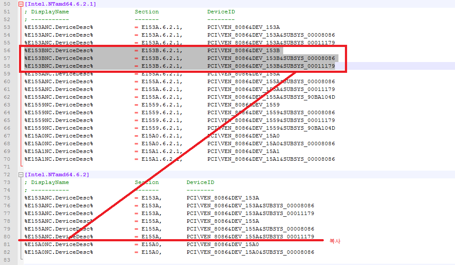Click %E15A0NC.DeviceDesc% on line 68
The width and height of the screenshot is (455, 265).
(x=59, y=144)
